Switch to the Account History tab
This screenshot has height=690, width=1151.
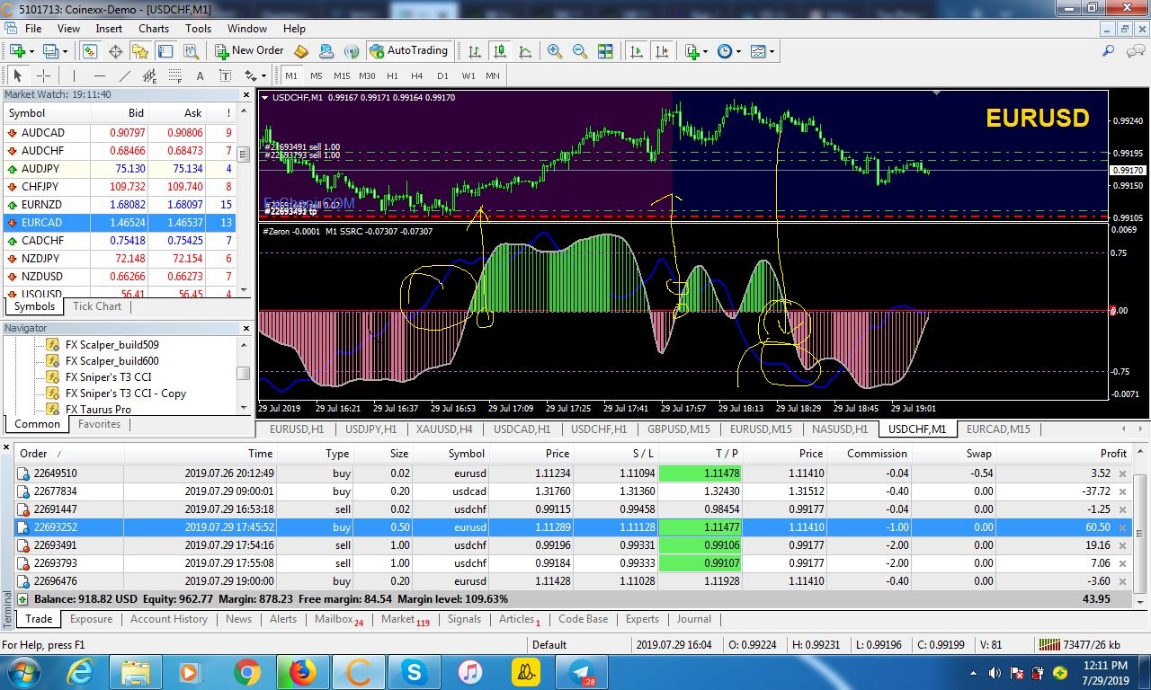[169, 619]
